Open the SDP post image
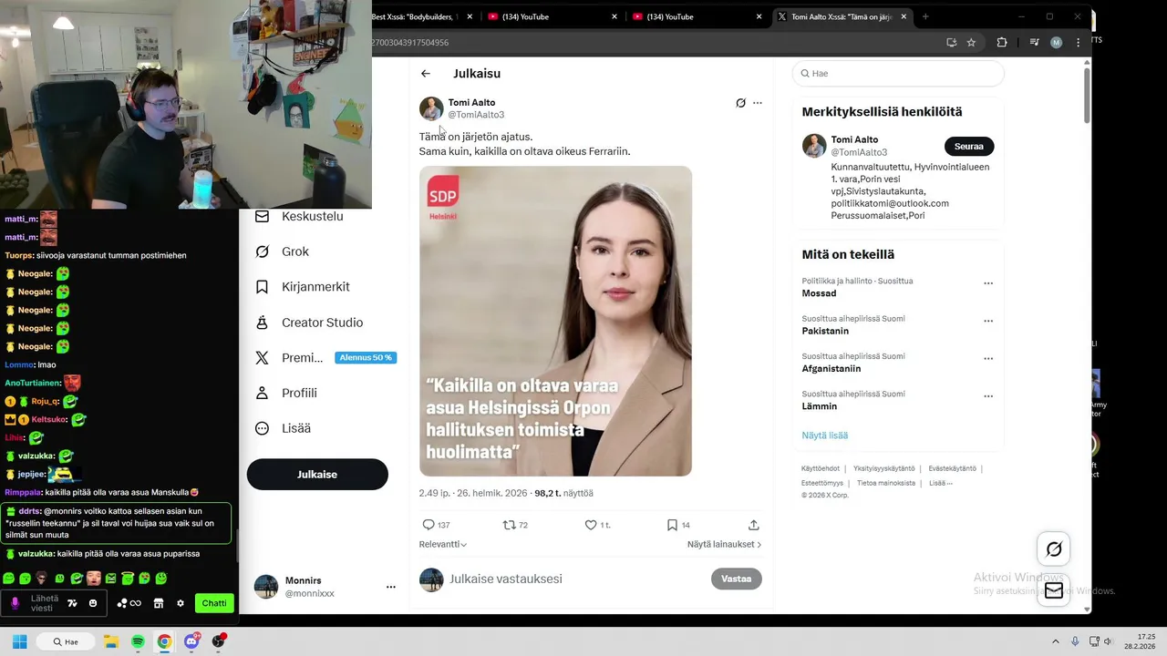 click(x=555, y=321)
